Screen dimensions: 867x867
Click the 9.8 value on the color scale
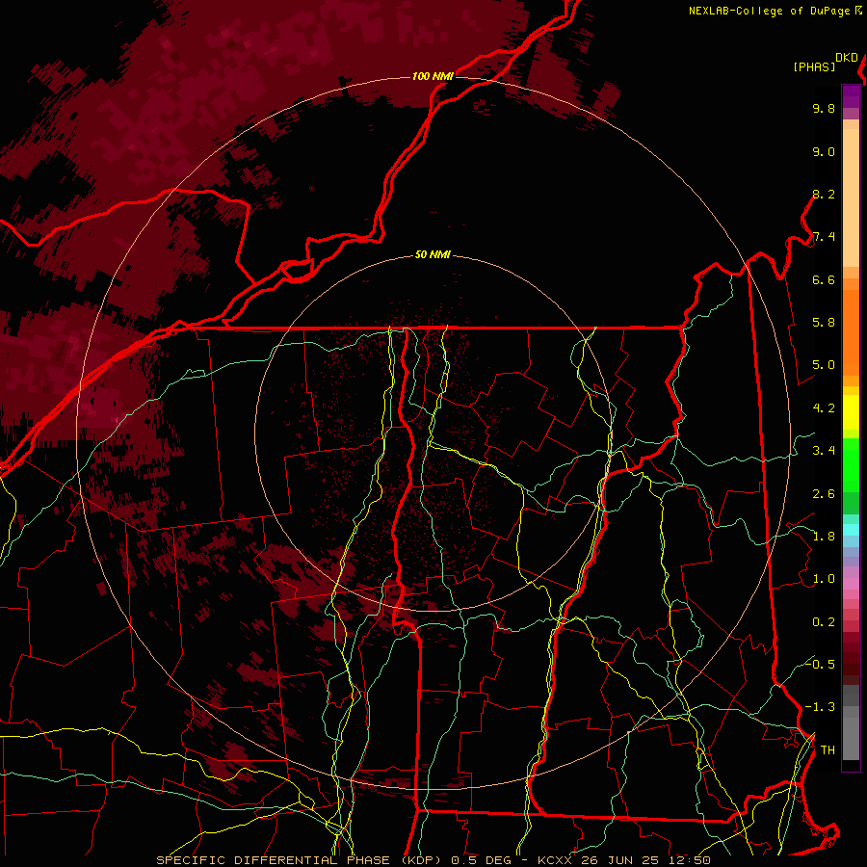tap(824, 108)
